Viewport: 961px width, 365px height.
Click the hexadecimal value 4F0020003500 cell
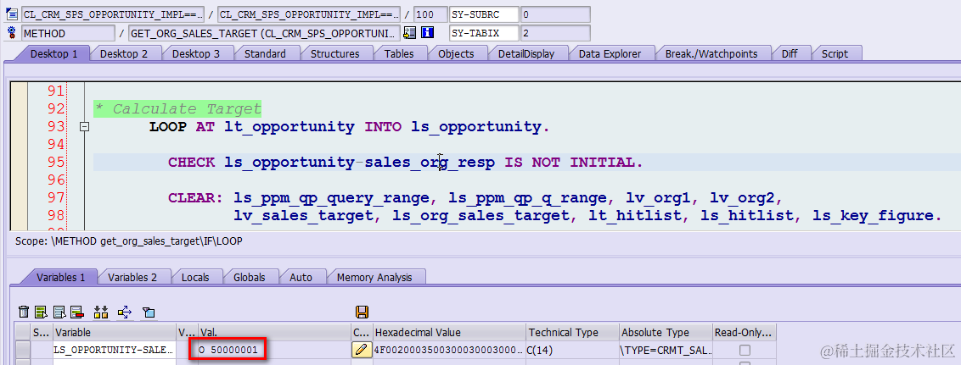coord(448,351)
